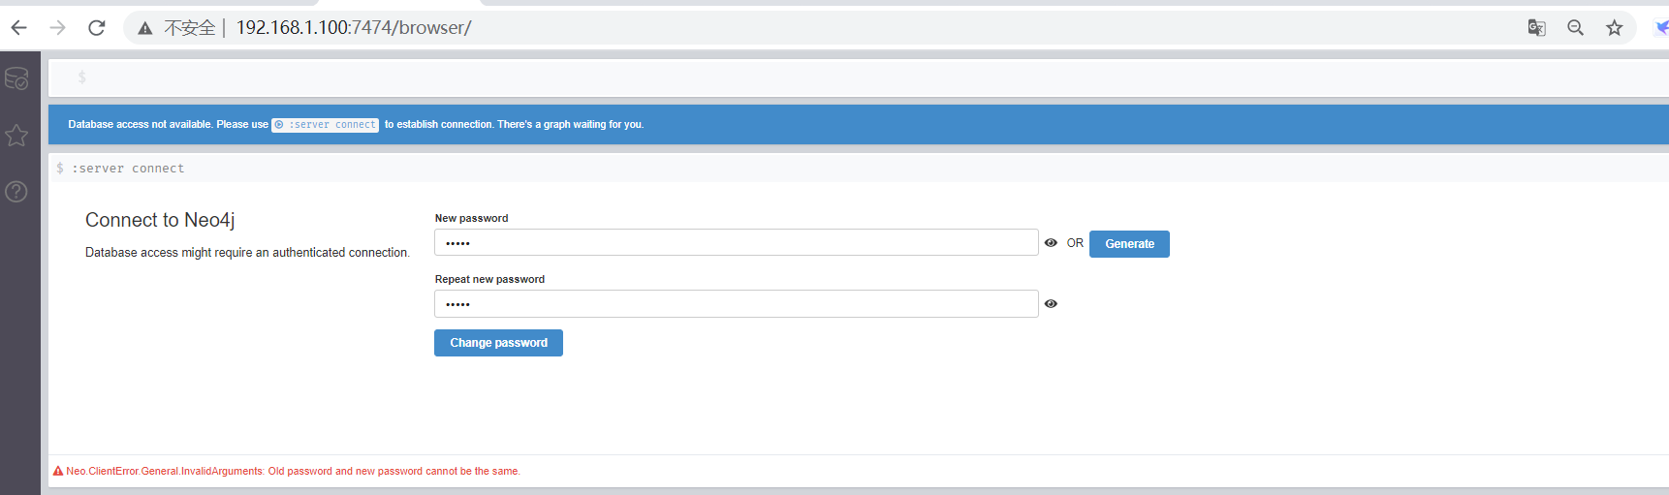
Task: Show the repeated password with the eye icon
Action: (x=1051, y=304)
